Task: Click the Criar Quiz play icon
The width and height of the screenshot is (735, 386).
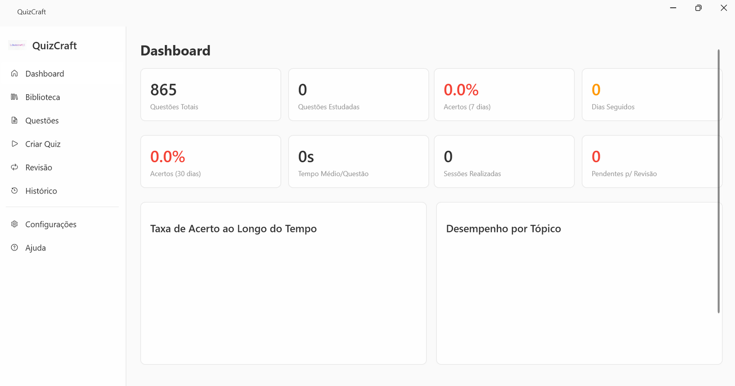Action: [x=15, y=144]
